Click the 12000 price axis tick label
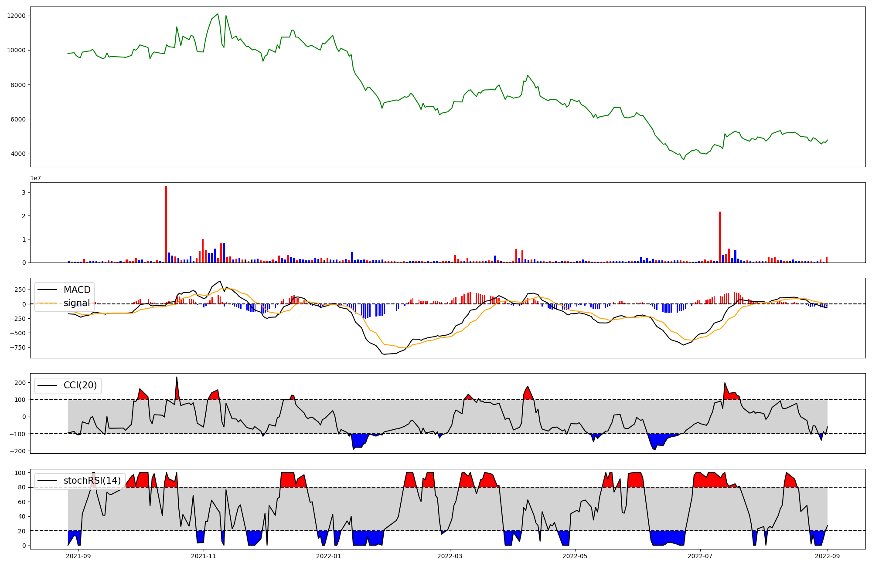 tap(17, 16)
